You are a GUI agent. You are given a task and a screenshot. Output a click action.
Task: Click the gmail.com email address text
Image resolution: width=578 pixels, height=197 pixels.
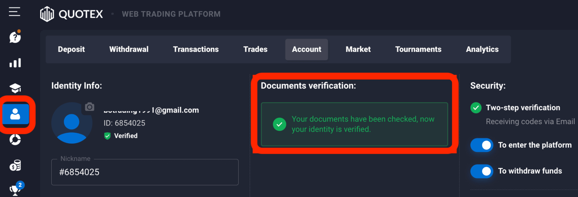click(x=151, y=110)
